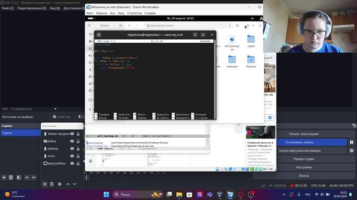This screenshot has height=200, width=357.
Task: Click the 'Остановить запись' button
Action: click(300, 142)
